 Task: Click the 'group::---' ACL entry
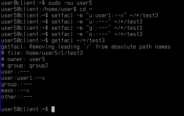pos(17,84)
